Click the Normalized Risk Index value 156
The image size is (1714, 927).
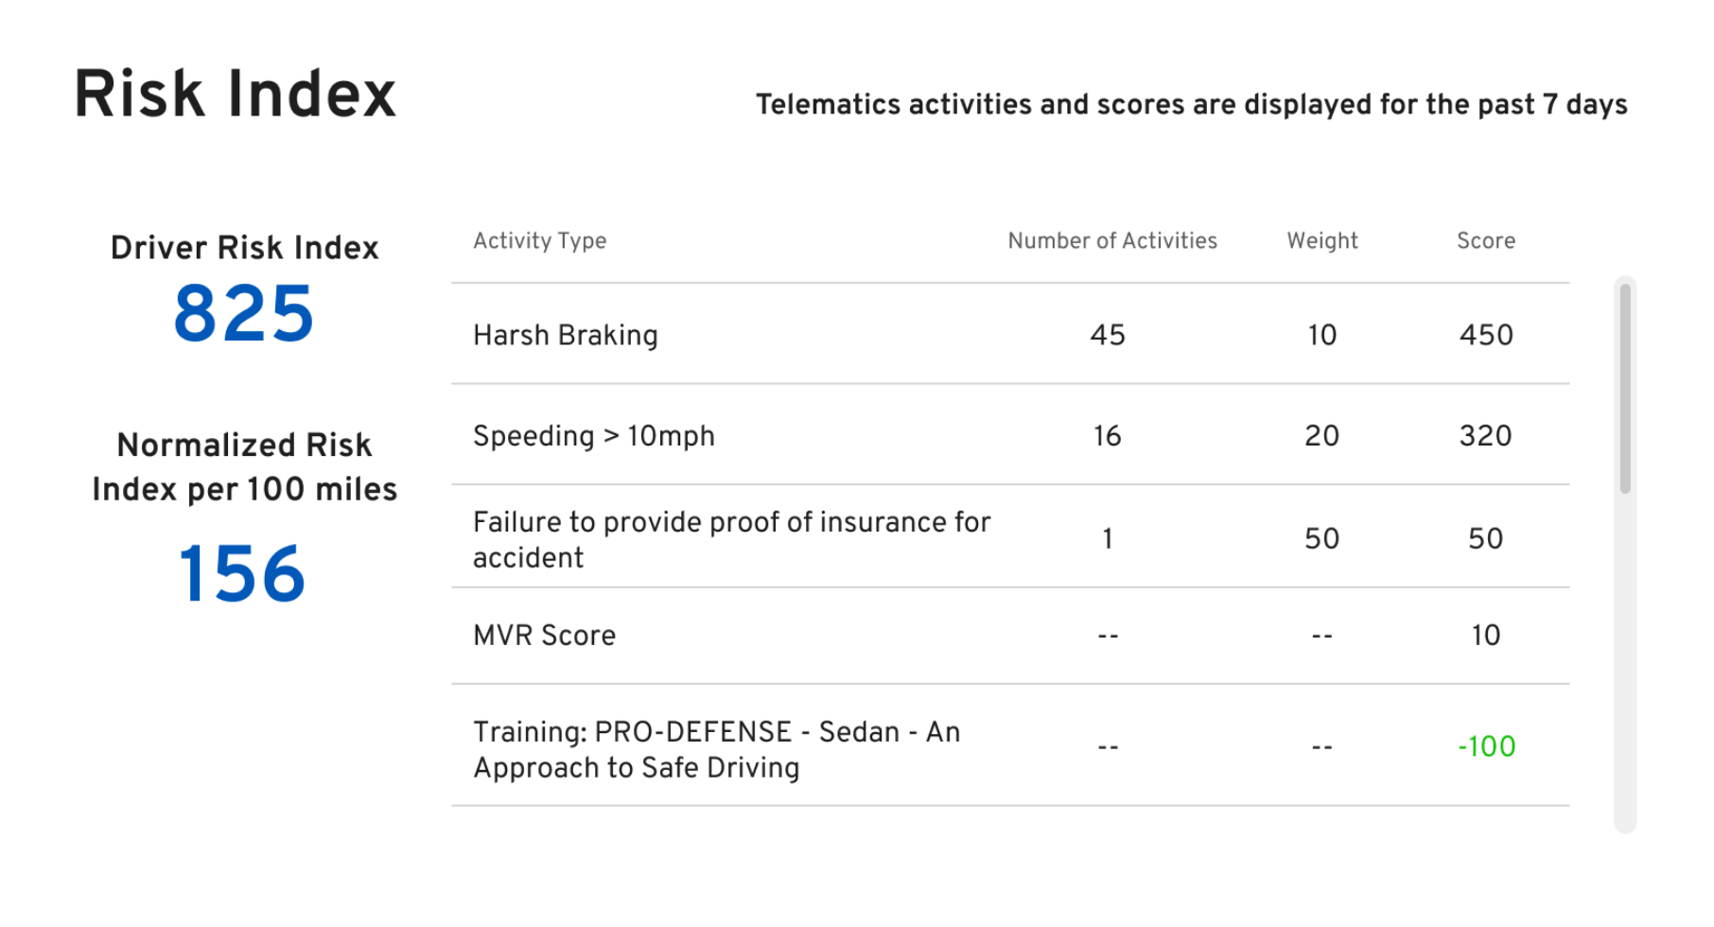coord(241,568)
